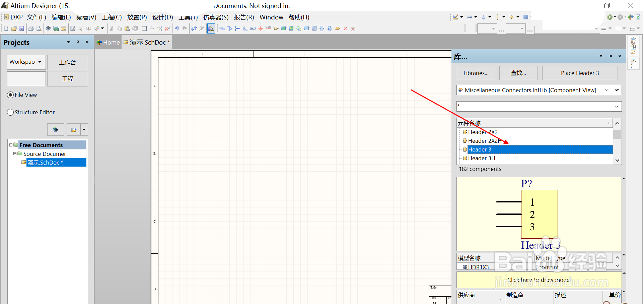Click the print preview icon
Screen dimensions: 643x304
39,28
